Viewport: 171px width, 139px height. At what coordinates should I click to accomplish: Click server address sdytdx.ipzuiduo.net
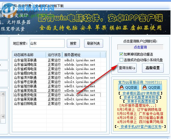pyautogui.click(x=80, y=73)
